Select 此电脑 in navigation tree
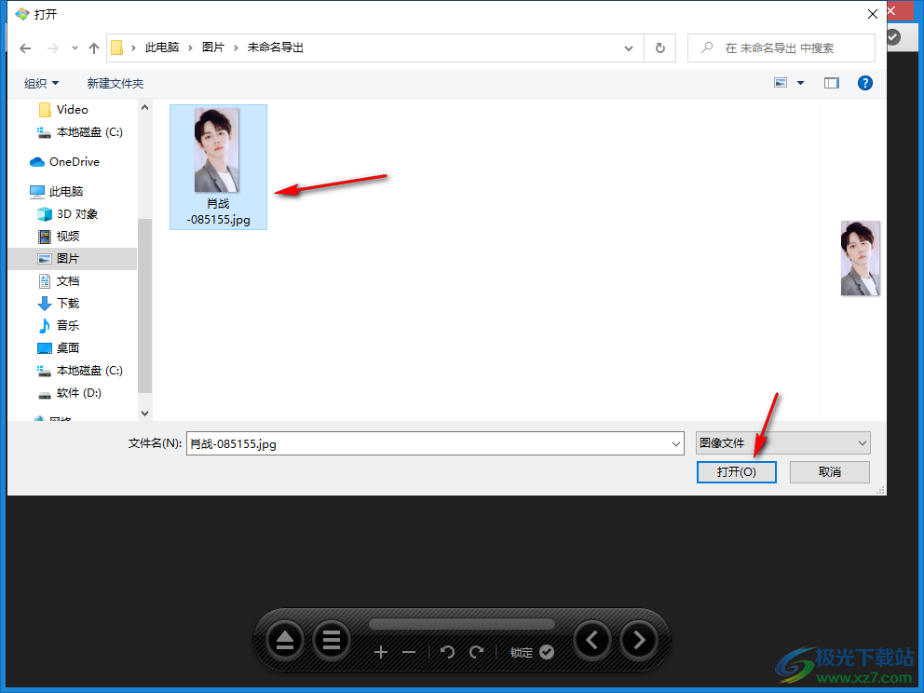924x693 pixels. [57, 192]
